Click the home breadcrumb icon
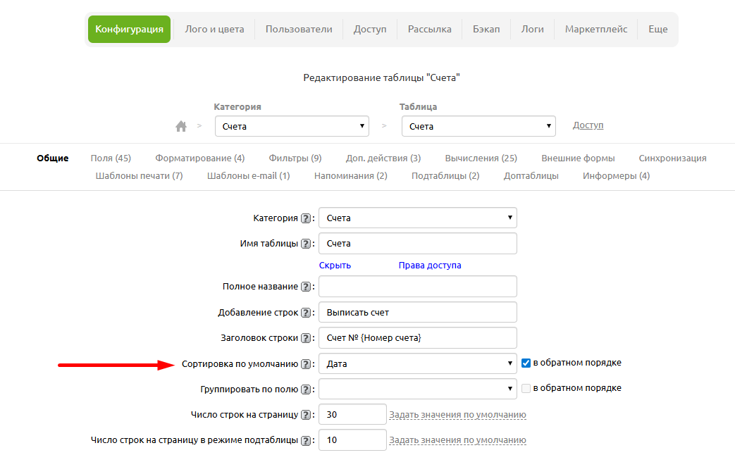 (x=181, y=127)
